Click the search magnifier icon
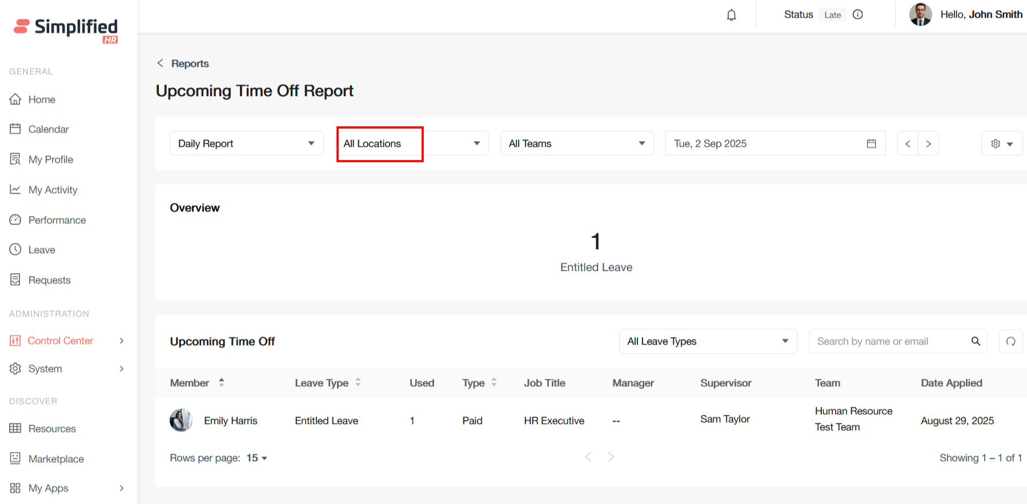Viewport: 1027px width, 504px height. 976,341
